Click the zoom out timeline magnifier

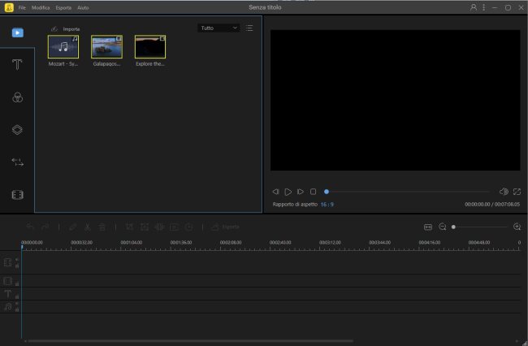point(443,227)
